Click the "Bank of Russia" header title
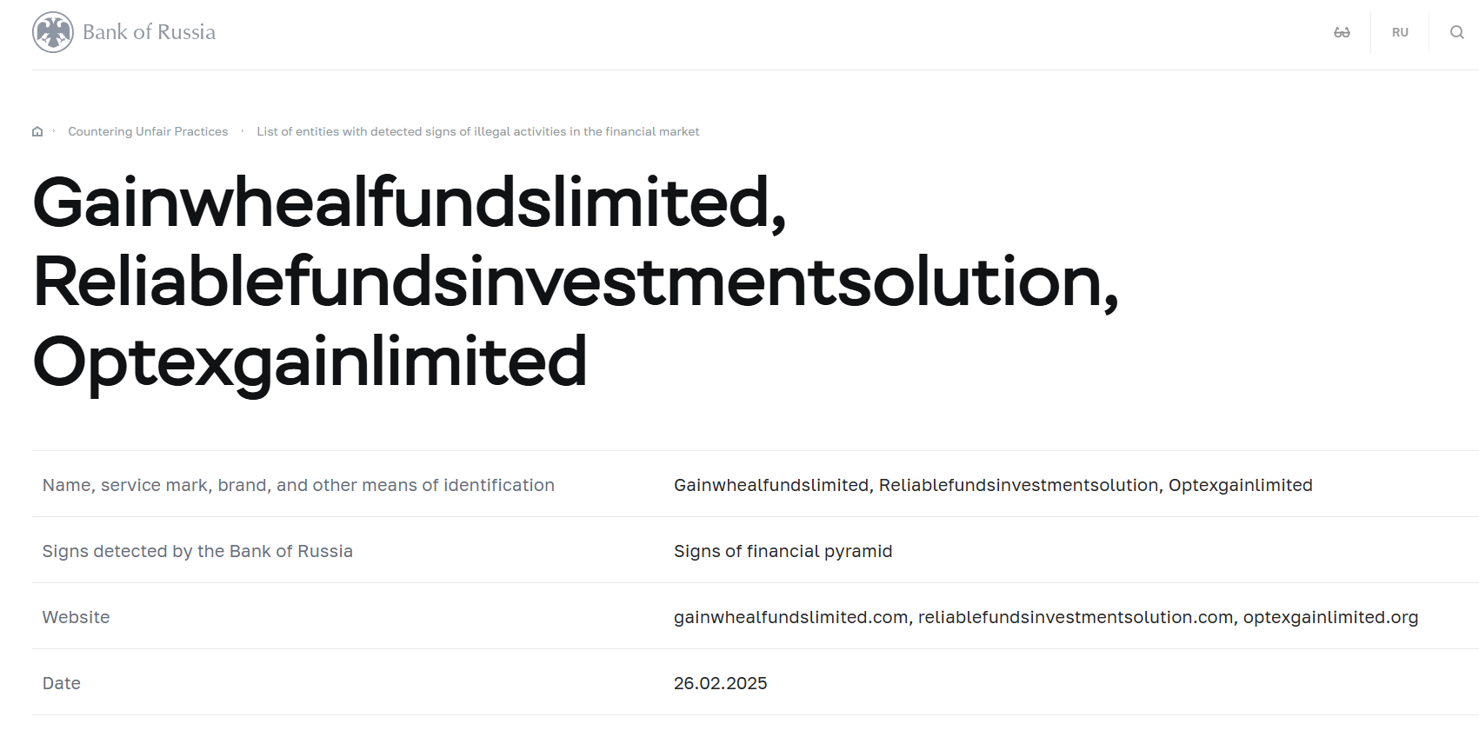 click(x=149, y=32)
